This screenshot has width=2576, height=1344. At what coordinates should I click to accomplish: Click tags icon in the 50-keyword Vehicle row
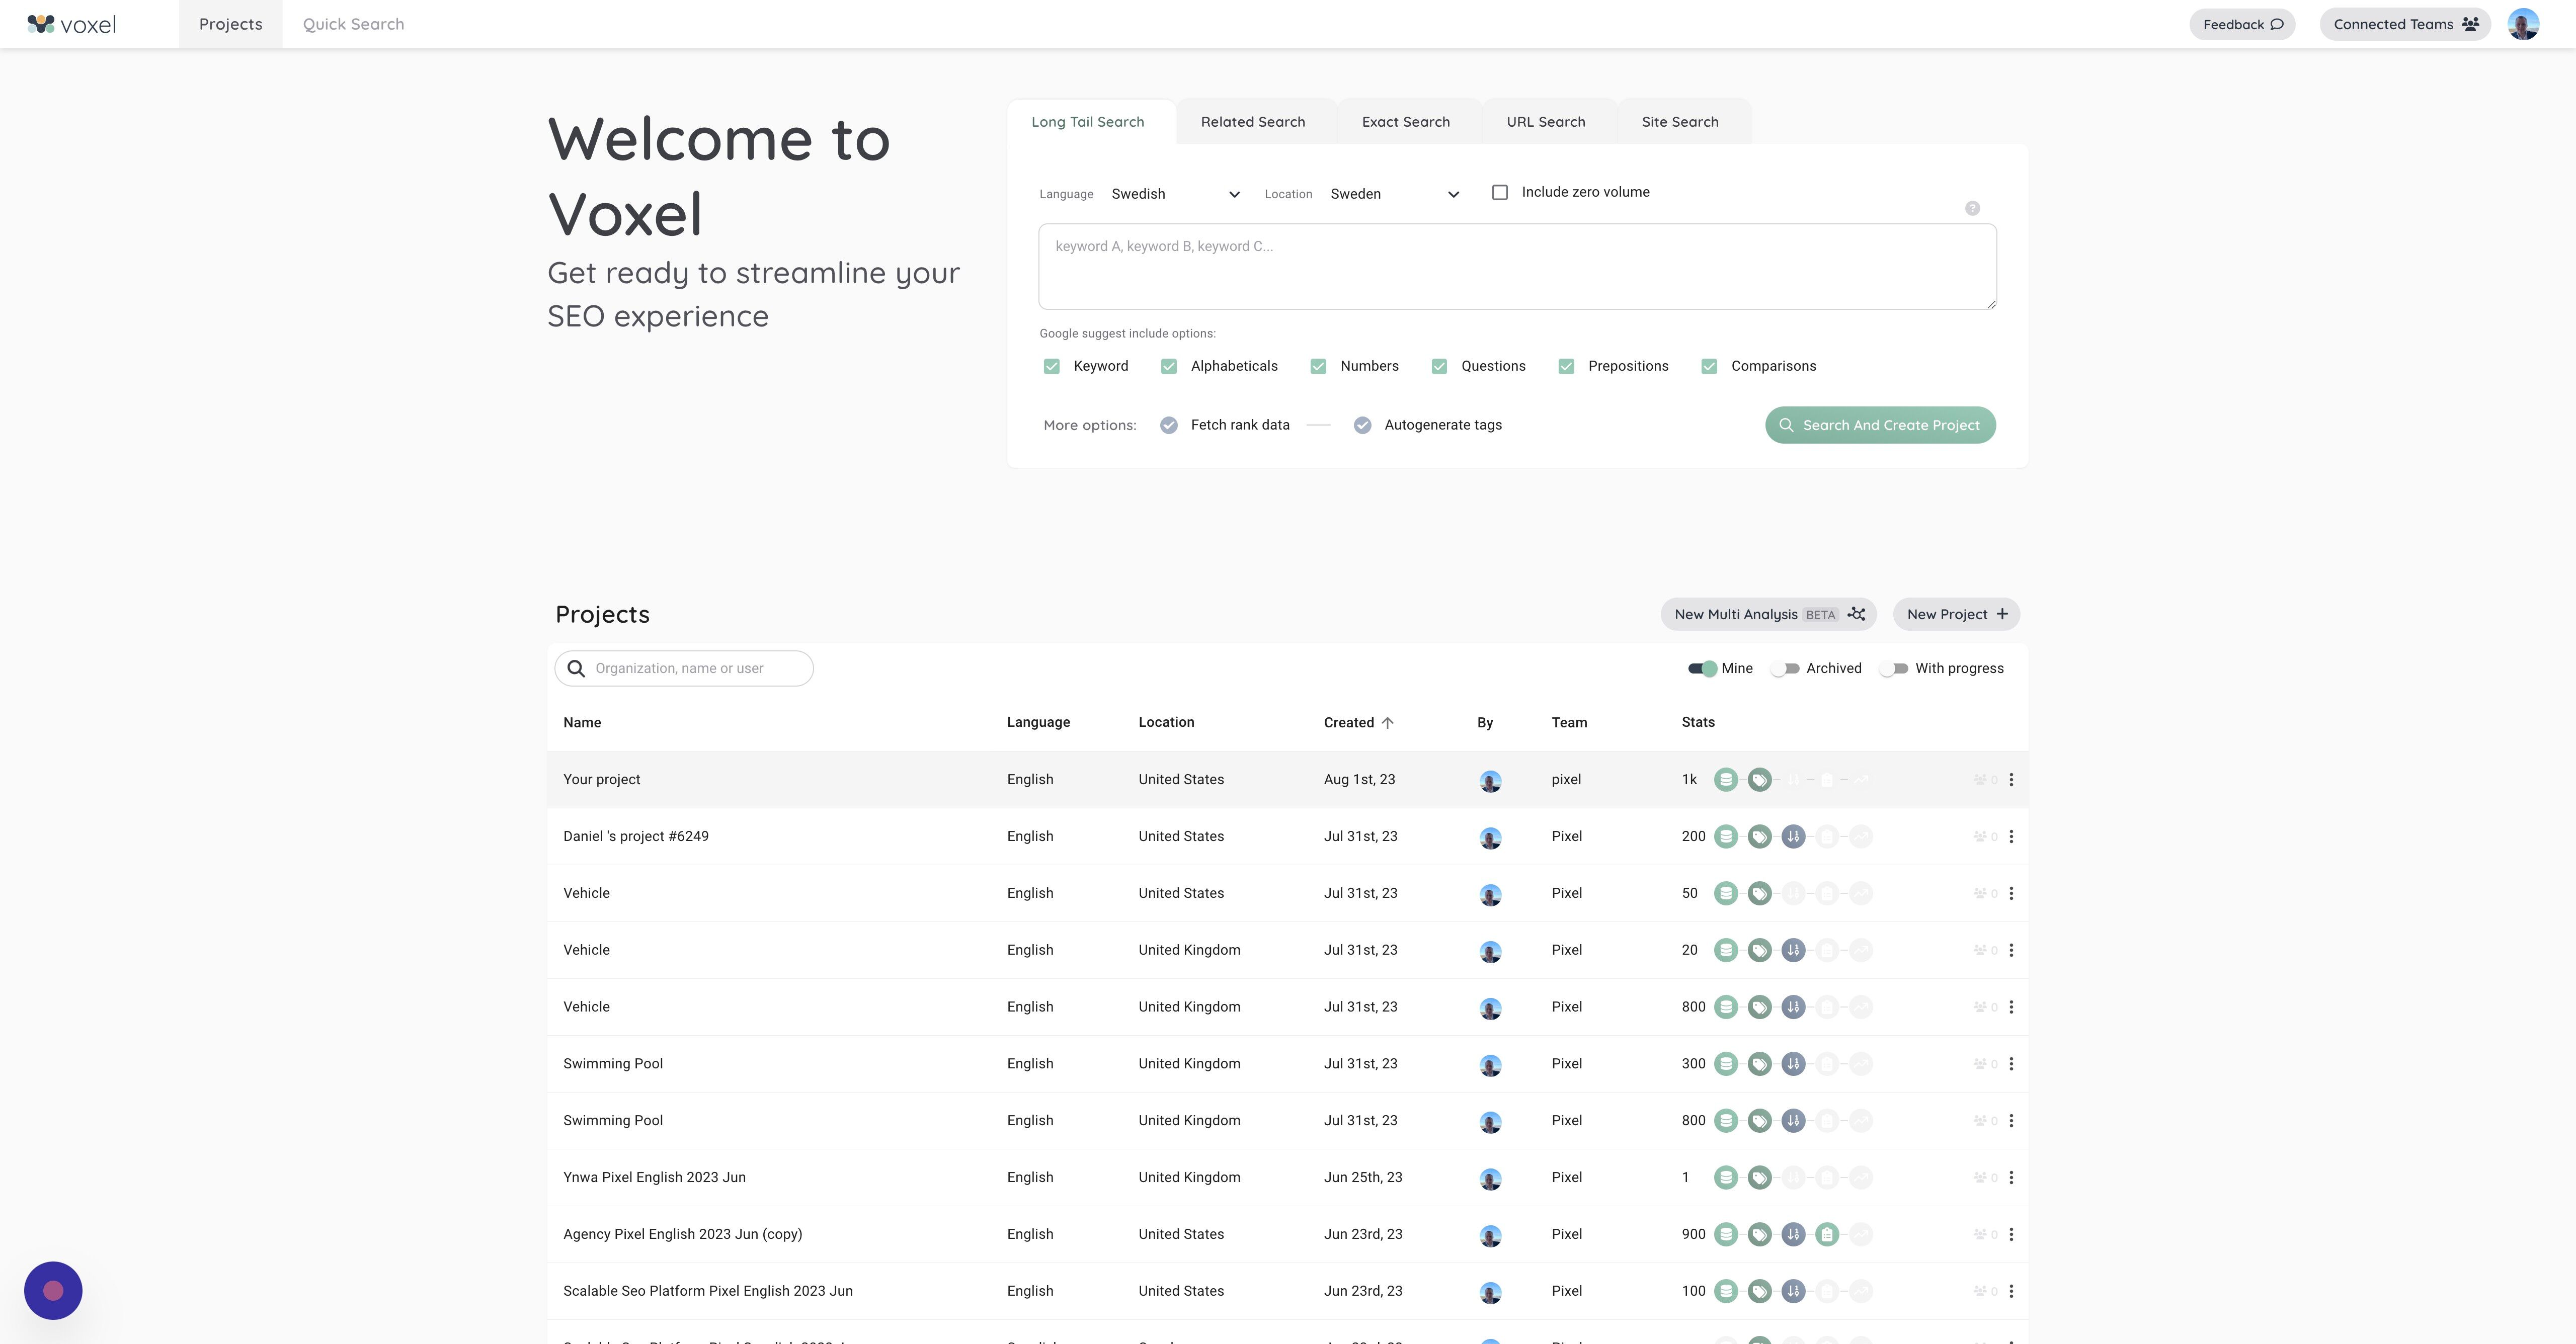1759,893
